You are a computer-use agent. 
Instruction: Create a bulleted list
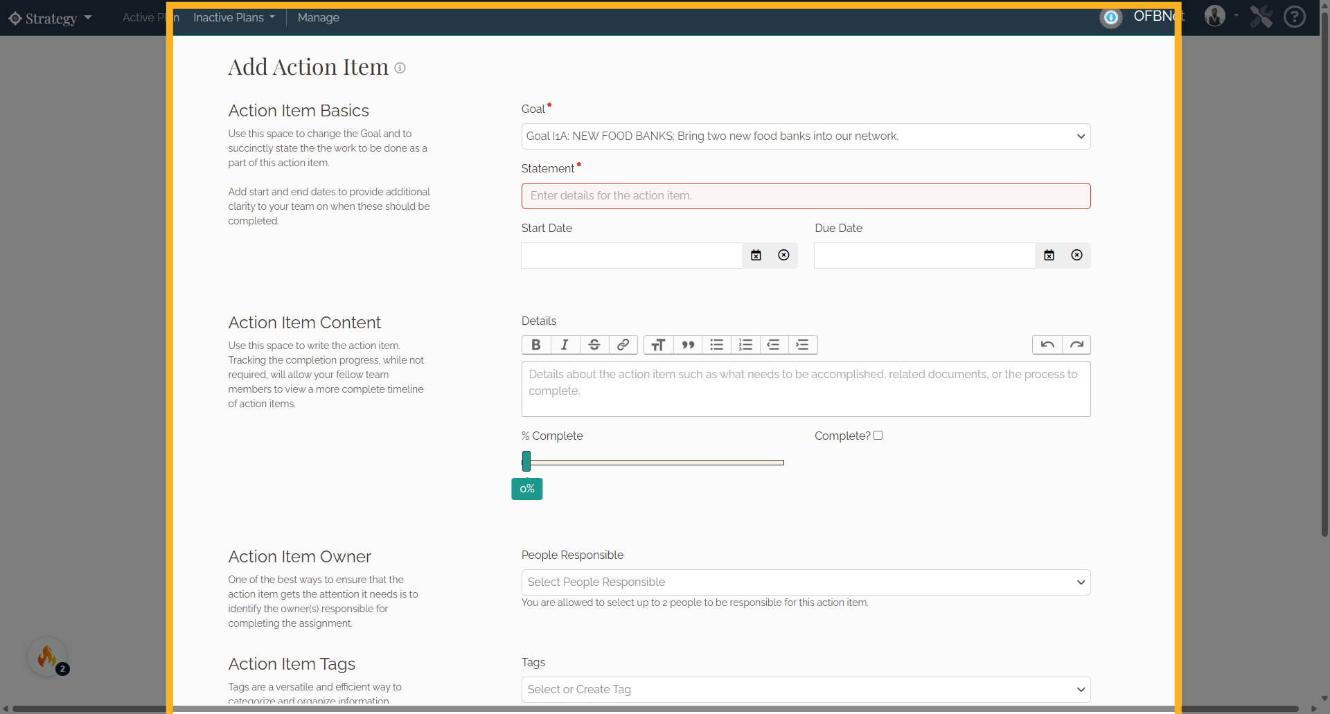[717, 345]
